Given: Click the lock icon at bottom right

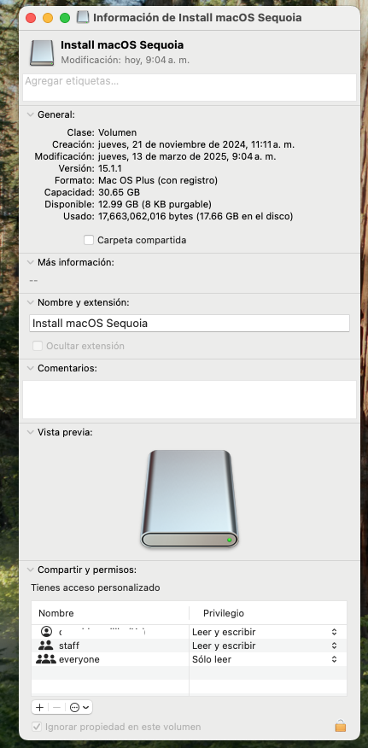Looking at the screenshot, I should (340, 726).
